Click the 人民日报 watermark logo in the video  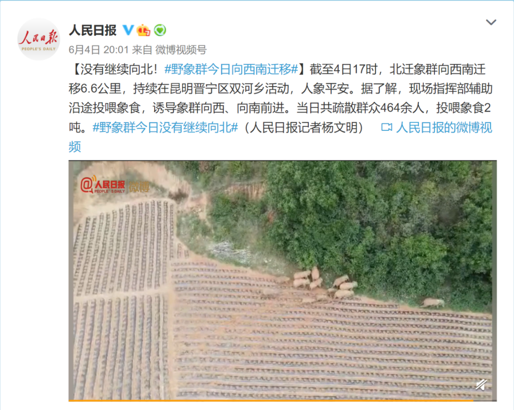pyautogui.click(x=103, y=185)
